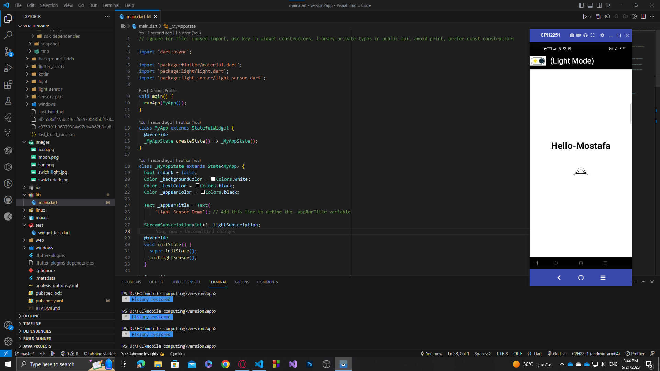This screenshot has width=660, height=371.
Task: Toggle Prettier formatter in the status bar
Action: [x=638, y=353]
